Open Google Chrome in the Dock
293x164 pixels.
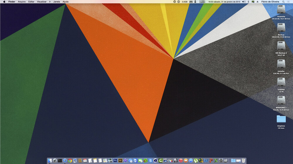pyautogui.click(x=70, y=160)
